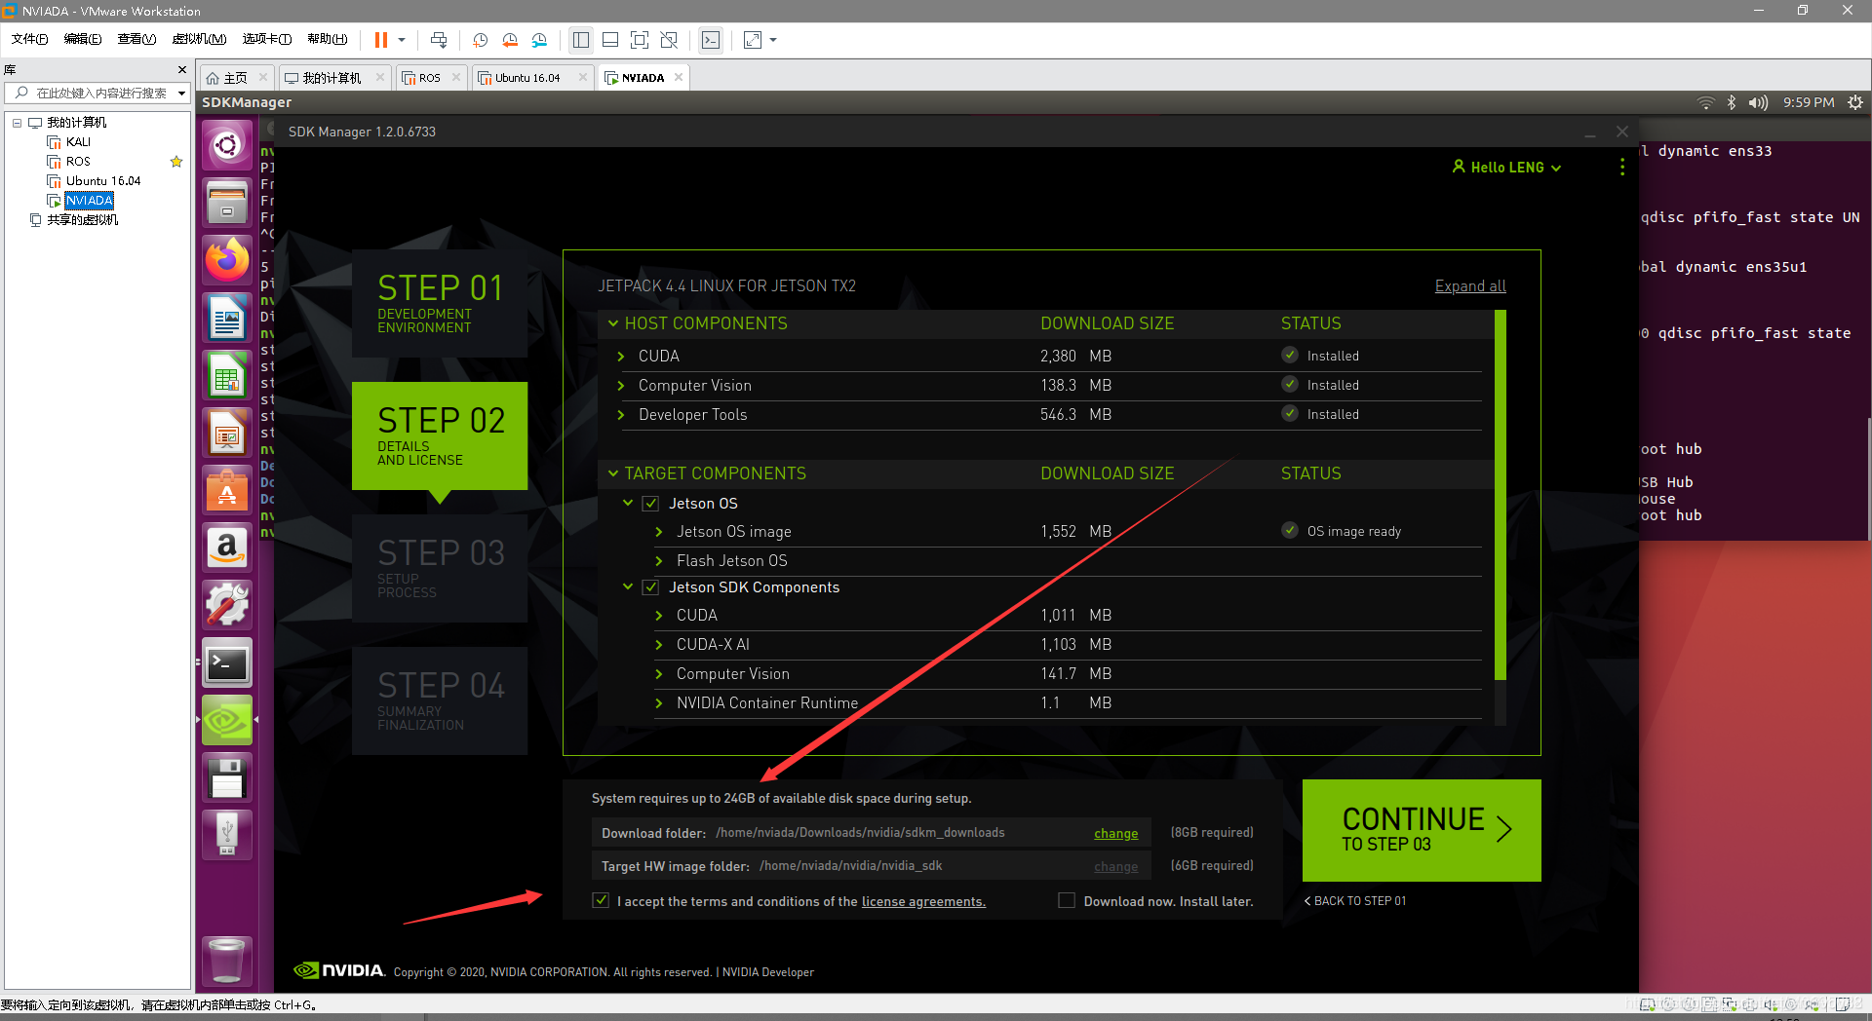The image size is (1872, 1021).
Task: Expand the Developer Tools row
Action: point(621,415)
